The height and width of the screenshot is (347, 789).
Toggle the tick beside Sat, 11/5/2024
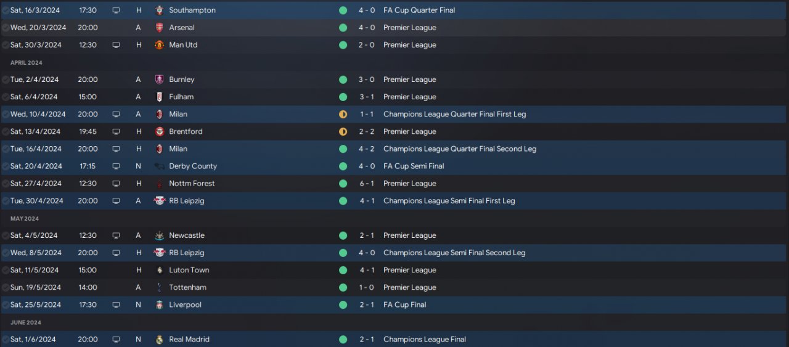click(x=5, y=270)
